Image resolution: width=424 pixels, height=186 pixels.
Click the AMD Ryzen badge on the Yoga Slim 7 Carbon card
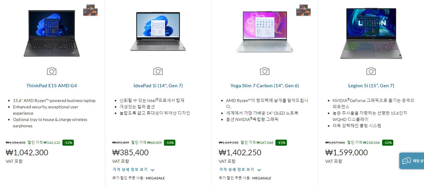click(303, 10)
